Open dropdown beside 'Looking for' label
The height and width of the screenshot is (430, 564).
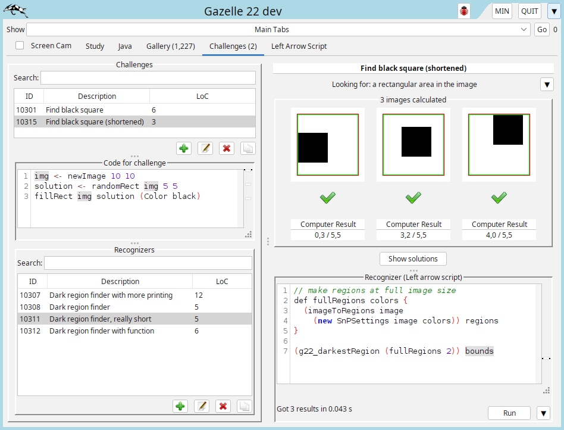point(547,85)
